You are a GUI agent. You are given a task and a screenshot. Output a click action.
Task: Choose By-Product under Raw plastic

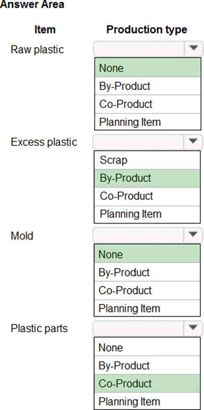tap(148, 86)
